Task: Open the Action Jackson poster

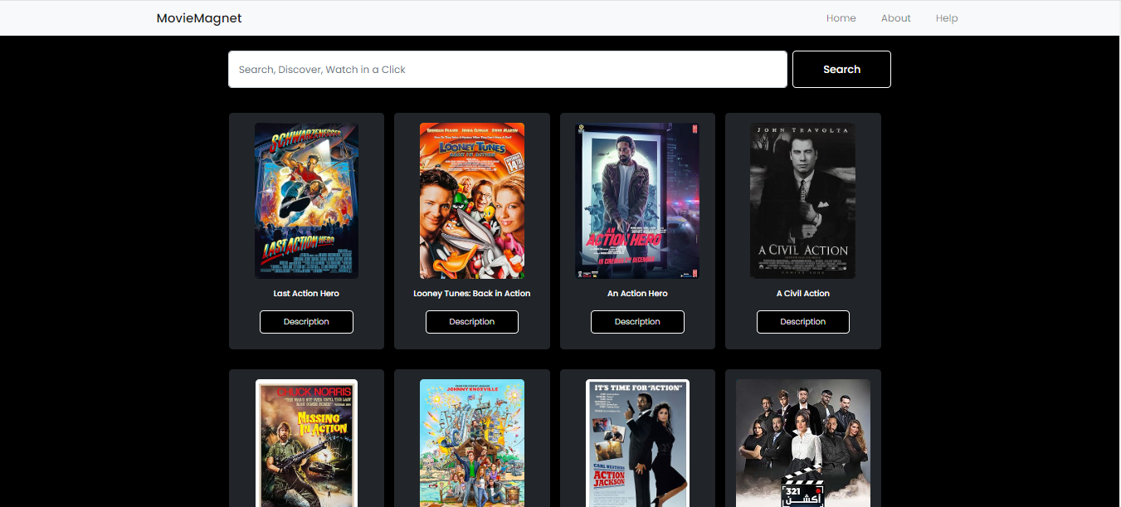Action: click(x=637, y=444)
